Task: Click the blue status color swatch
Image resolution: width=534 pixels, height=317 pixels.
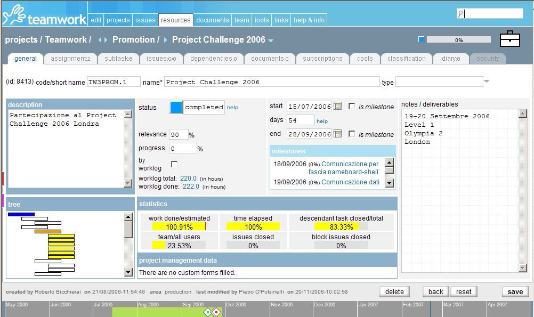Action: (x=176, y=107)
